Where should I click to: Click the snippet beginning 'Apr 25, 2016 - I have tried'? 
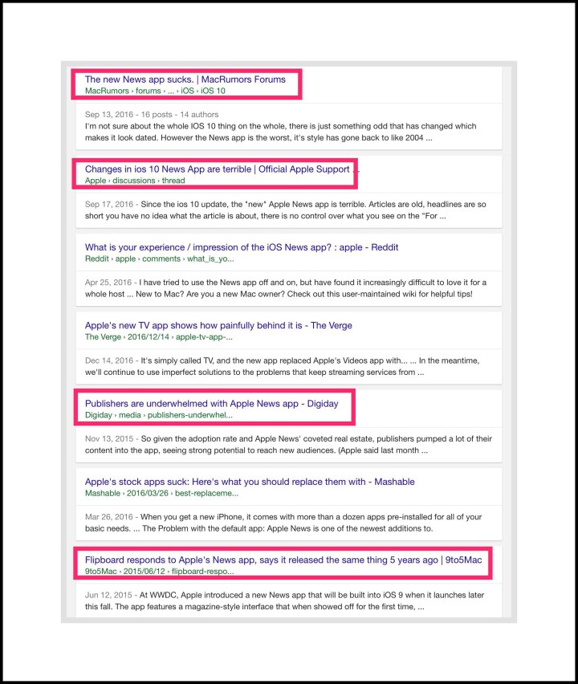pos(286,288)
